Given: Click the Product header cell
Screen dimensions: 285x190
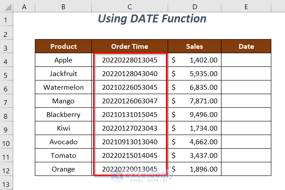Looking at the screenshot, I should (x=64, y=46).
